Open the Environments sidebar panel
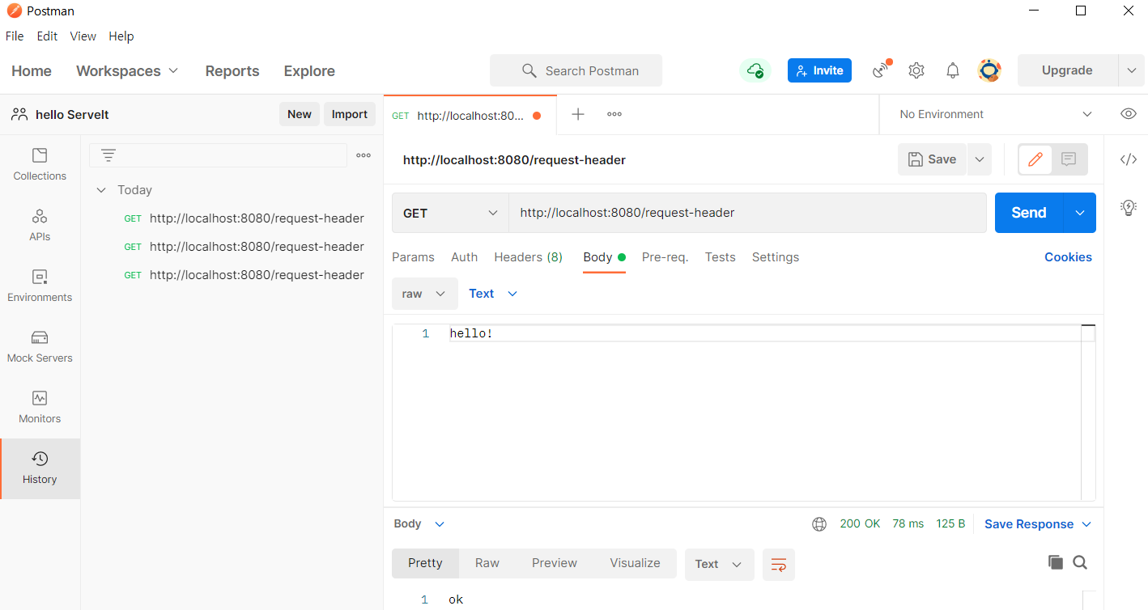Screen dimensions: 1148x610 tap(40, 286)
